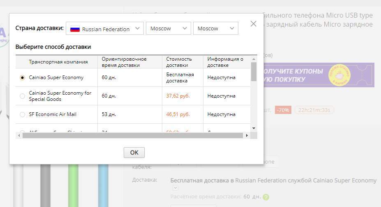381x207 pixels.
Task: Click the 'Ориентировочное время доставки' column header
Action: tap(124, 62)
